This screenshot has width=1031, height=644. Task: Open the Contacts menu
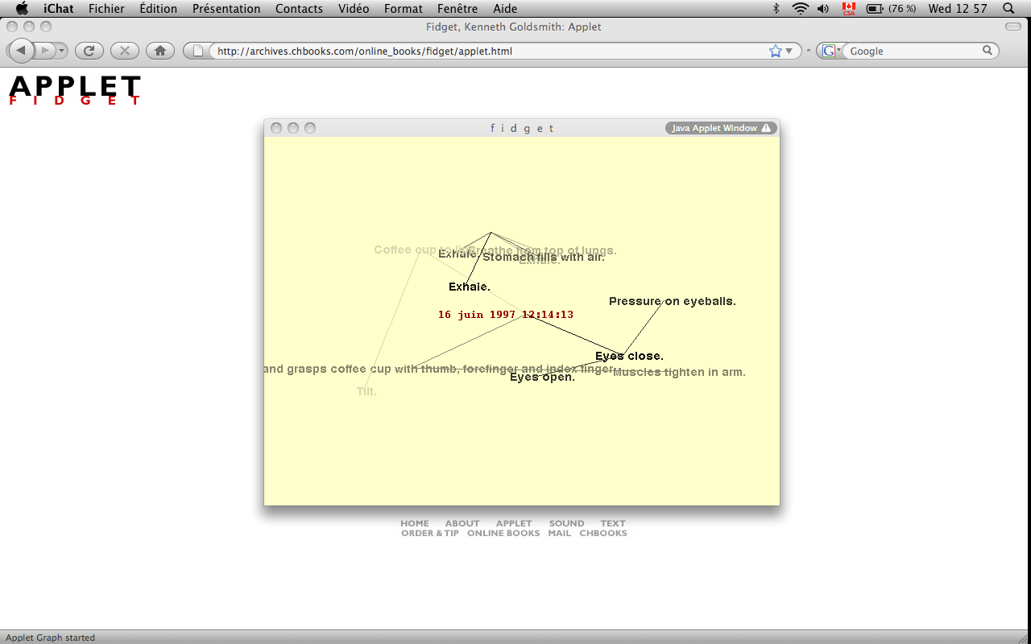pos(299,9)
